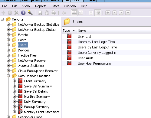The image size is (151, 118).
Task: Open the User Host Permissions report
Action: coord(94,64)
